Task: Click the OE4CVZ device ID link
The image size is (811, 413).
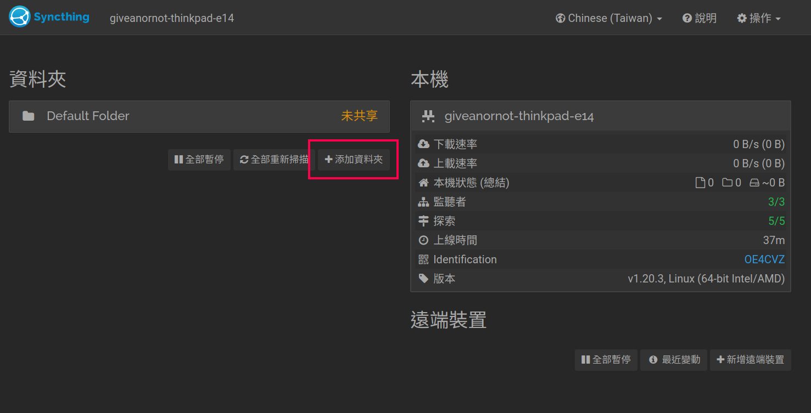Action: click(764, 259)
